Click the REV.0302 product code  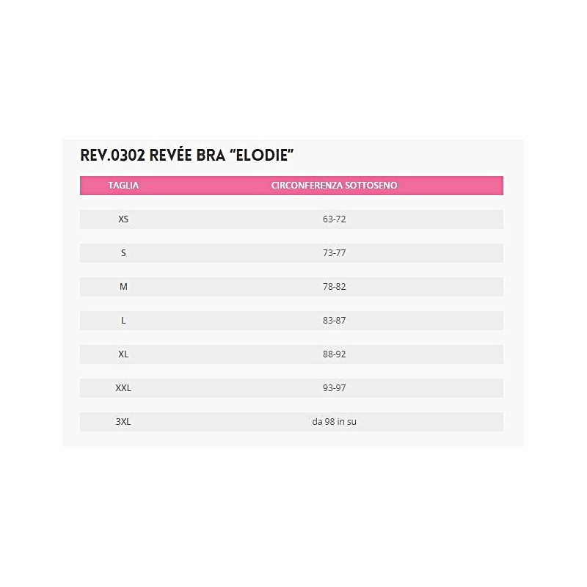[109, 156]
